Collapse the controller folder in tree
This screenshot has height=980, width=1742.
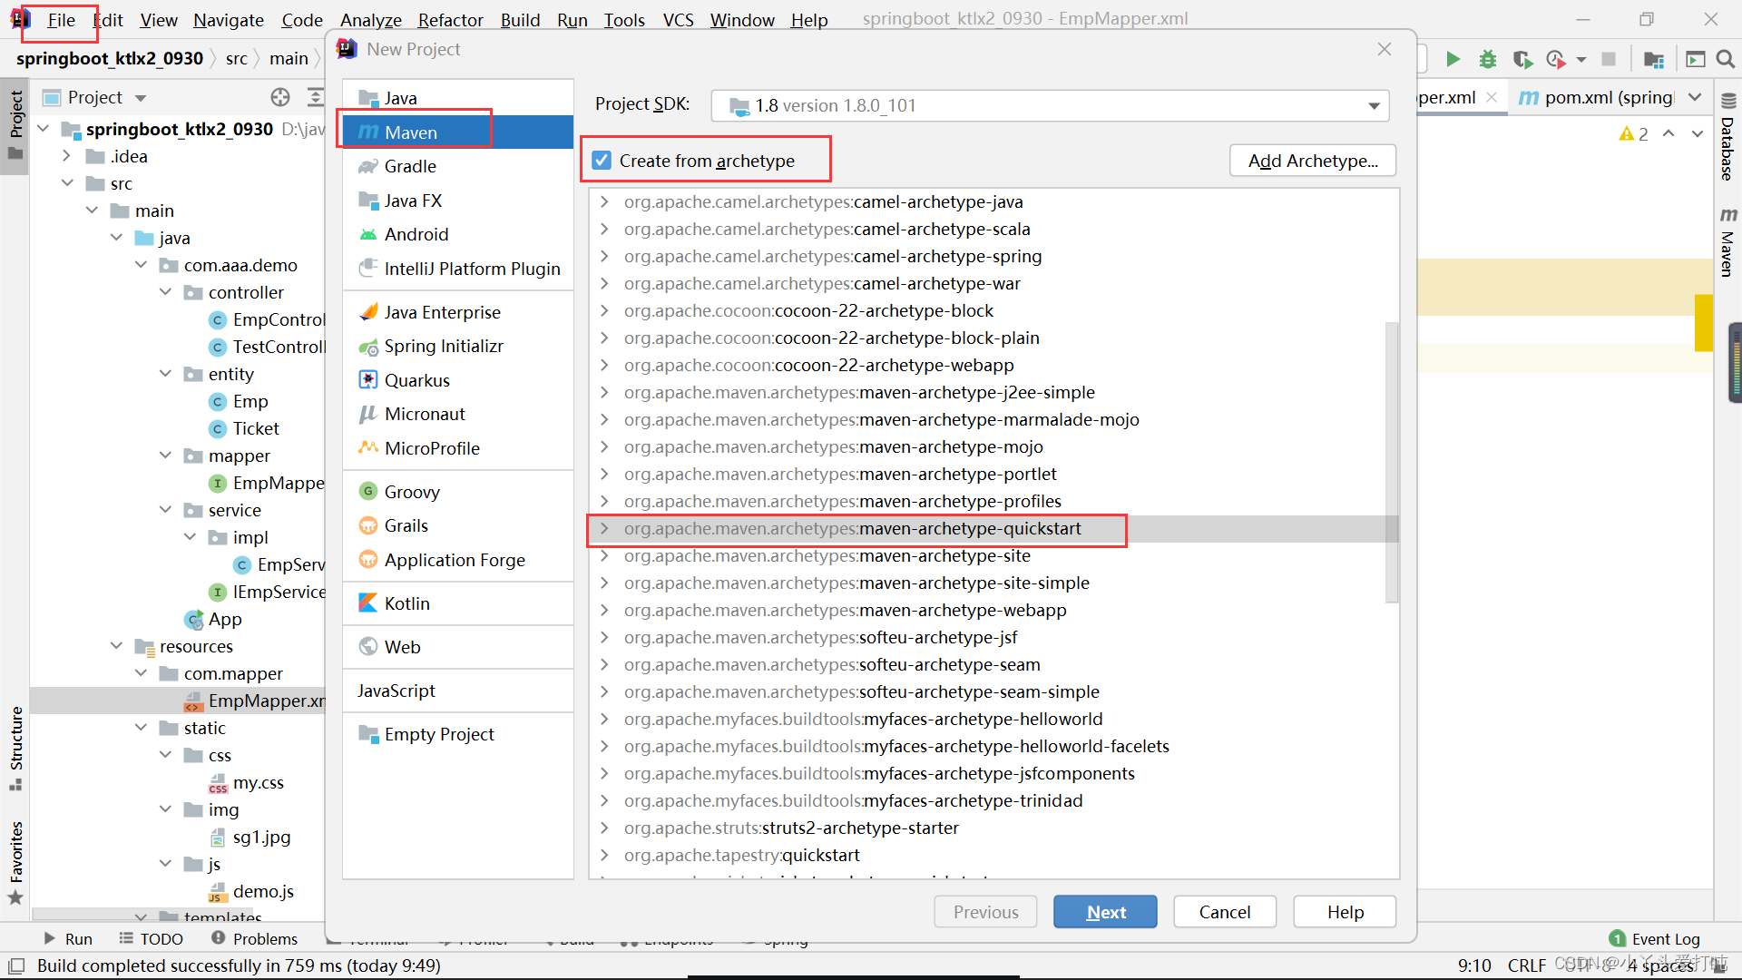click(165, 292)
